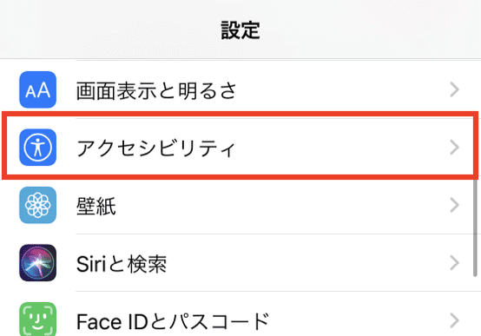This screenshot has height=336, width=481.
Task: Click the chevron beside アクセシビリティ
Action: (455, 148)
